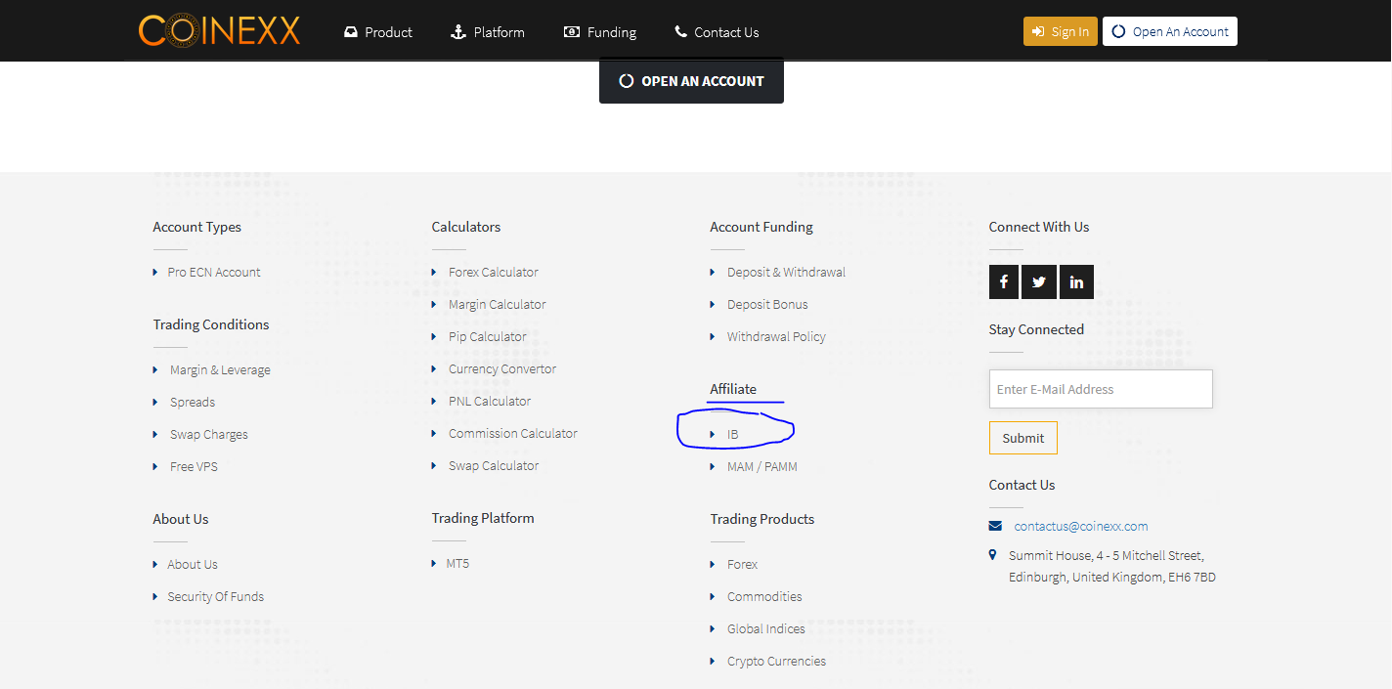This screenshot has height=689, width=1392.
Task: Open the Facebook social icon
Action: click(1004, 281)
